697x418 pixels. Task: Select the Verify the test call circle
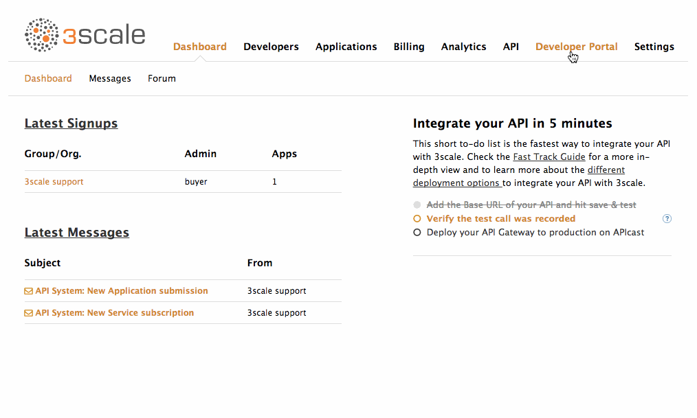point(417,219)
